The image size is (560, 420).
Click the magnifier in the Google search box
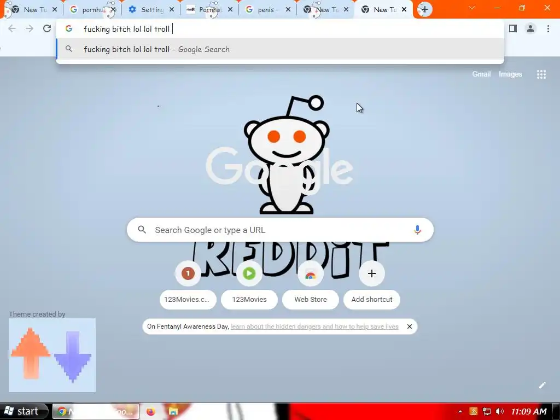tap(142, 230)
